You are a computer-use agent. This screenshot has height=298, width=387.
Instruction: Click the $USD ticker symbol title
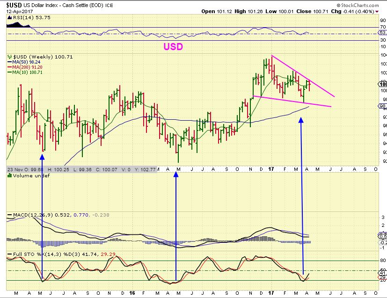(15, 5)
